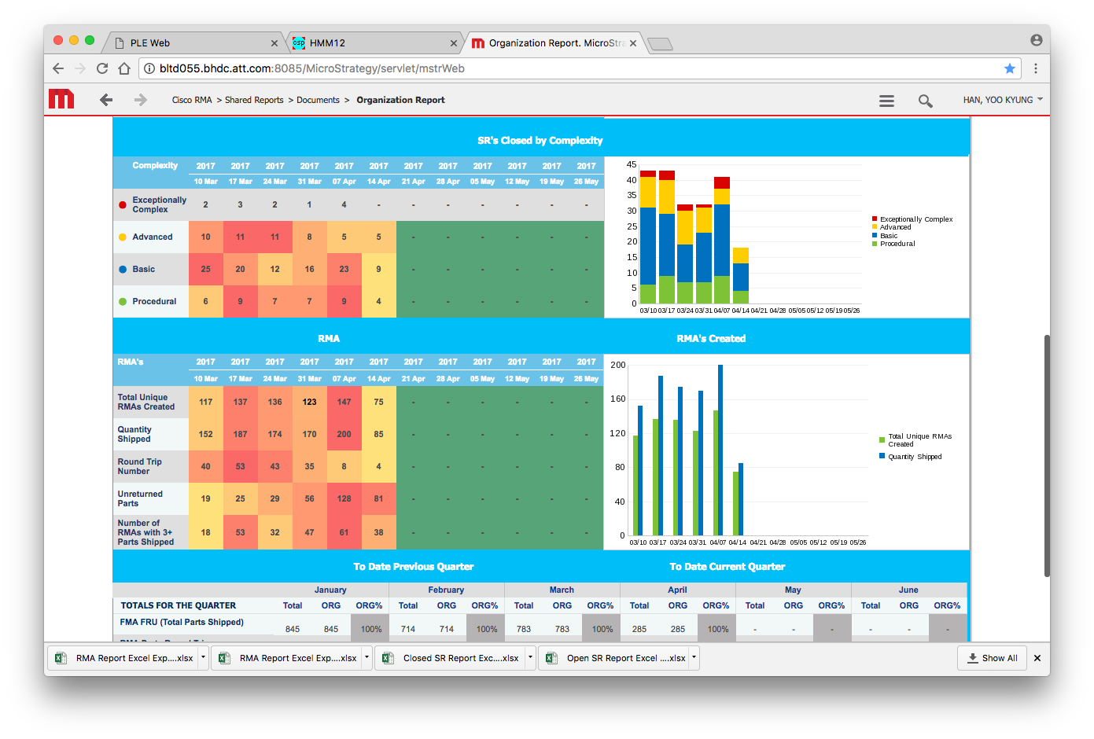
Task: Expand options for Open SR Report download
Action: click(x=694, y=658)
